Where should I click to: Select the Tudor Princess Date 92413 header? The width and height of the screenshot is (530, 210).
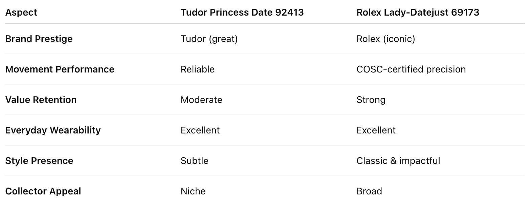pos(242,13)
